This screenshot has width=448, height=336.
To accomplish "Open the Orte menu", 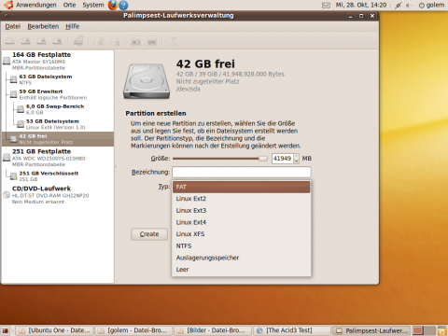I will click(69, 5).
